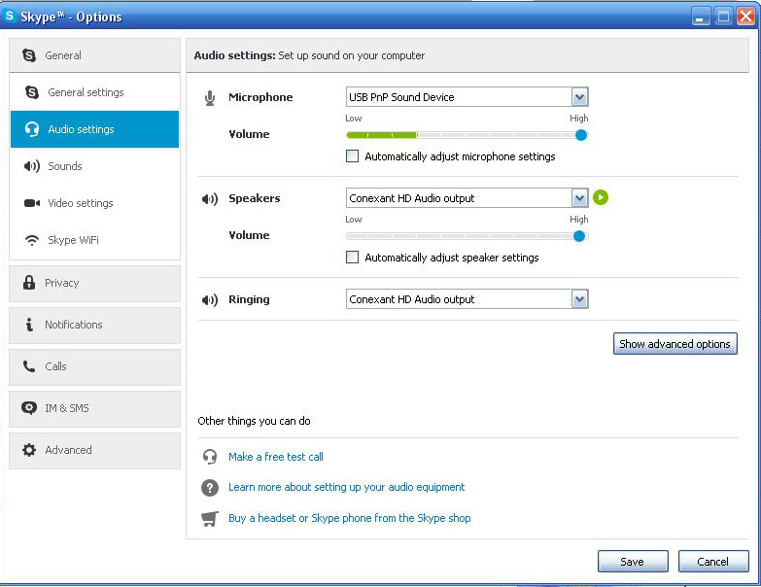Click the speaker icon next to Sounds
Image resolution: width=761 pixels, height=587 pixels.
32,166
